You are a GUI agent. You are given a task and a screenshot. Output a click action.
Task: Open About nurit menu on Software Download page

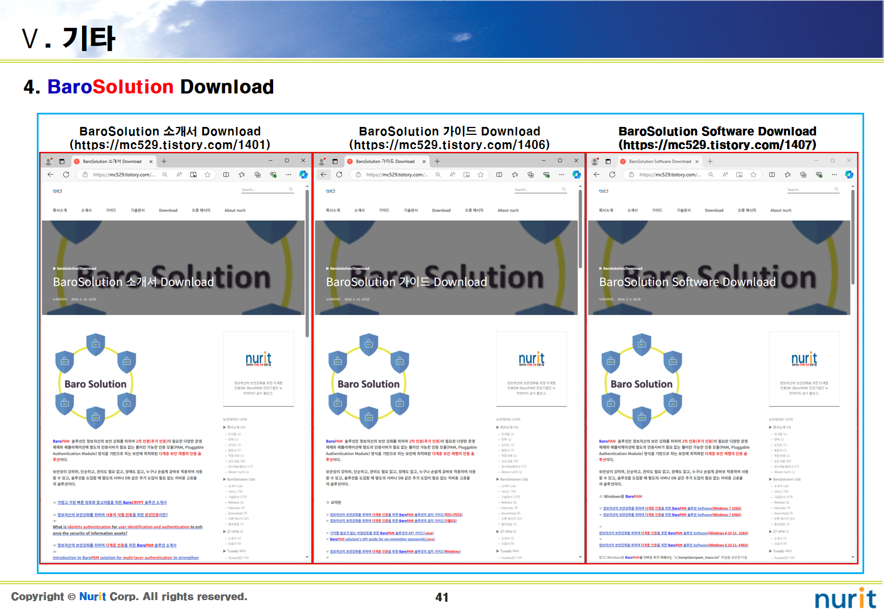(x=781, y=210)
